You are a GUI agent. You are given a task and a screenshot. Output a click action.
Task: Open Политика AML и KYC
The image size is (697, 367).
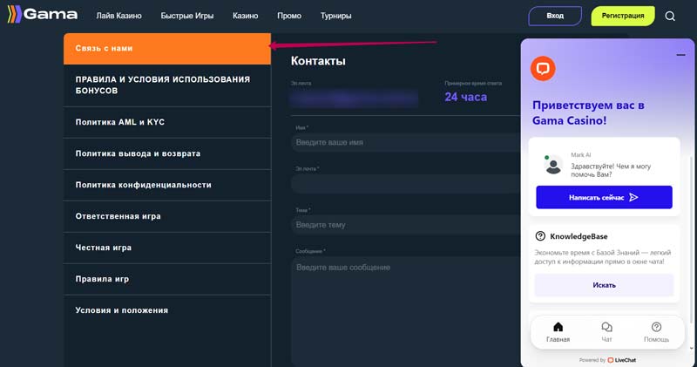click(x=167, y=122)
